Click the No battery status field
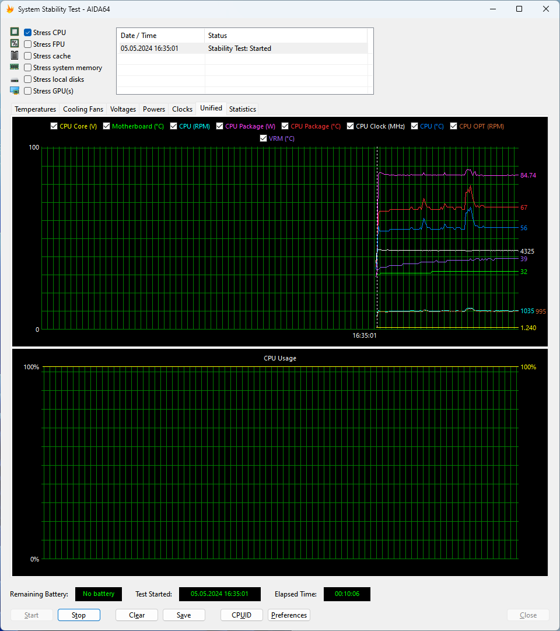560x631 pixels. 99,594
